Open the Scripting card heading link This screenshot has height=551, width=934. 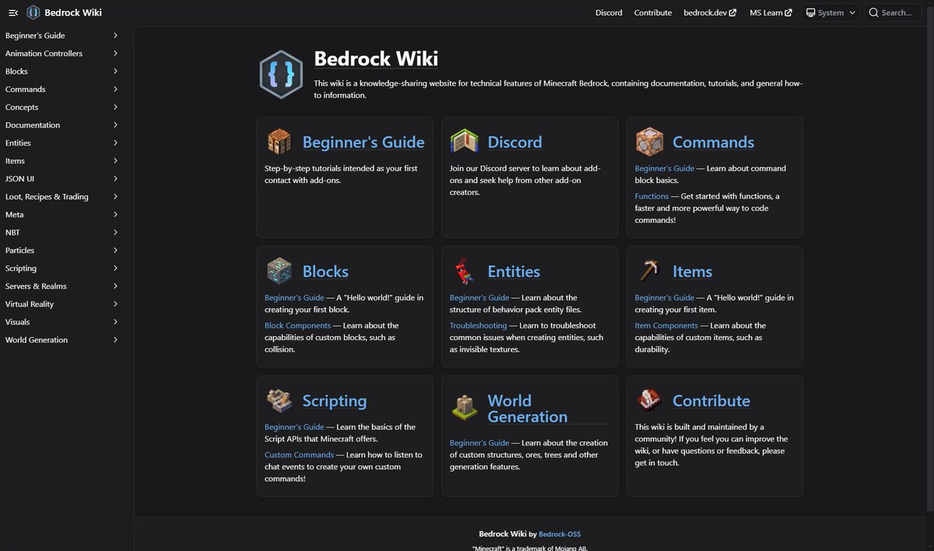pyautogui.click(x=334, y=401)
